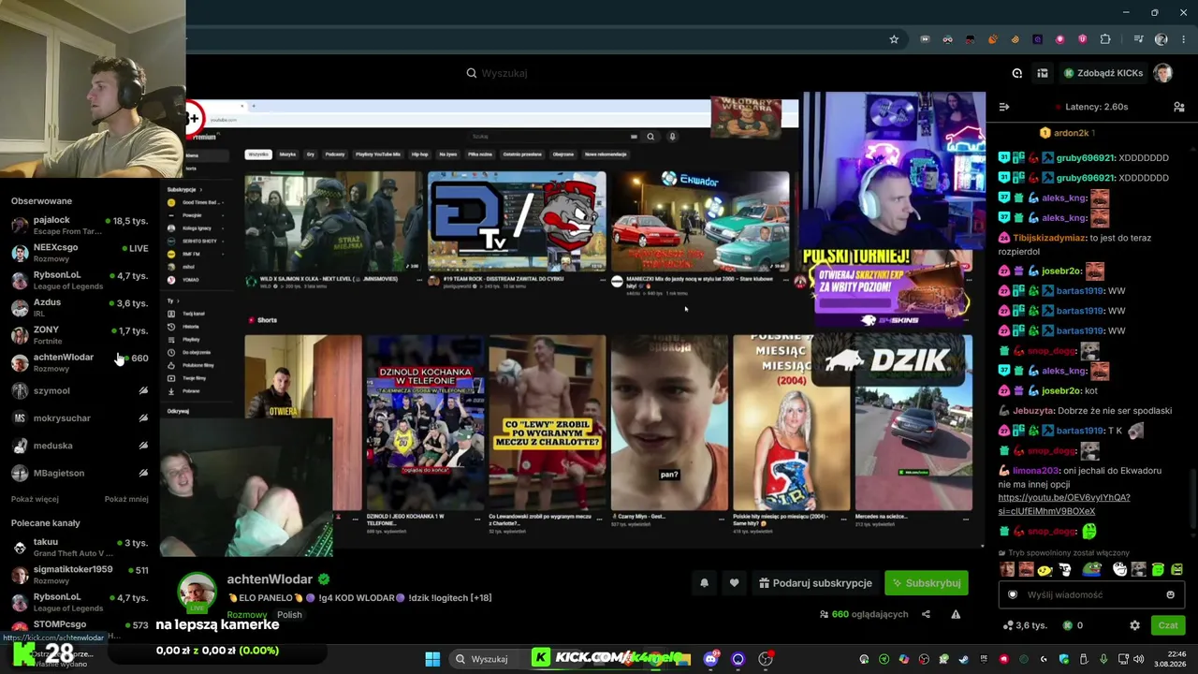1198x674 pixels.
Task: Open Steam icon in system tray
Action: point(963,659)
